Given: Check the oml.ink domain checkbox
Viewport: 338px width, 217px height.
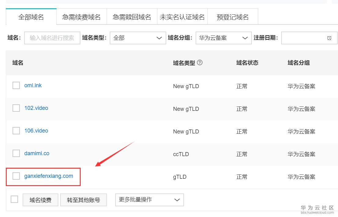Looking at the screenshot, I should (x=16, y=85).
